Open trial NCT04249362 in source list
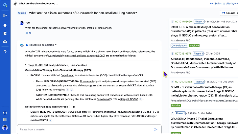 183,82
